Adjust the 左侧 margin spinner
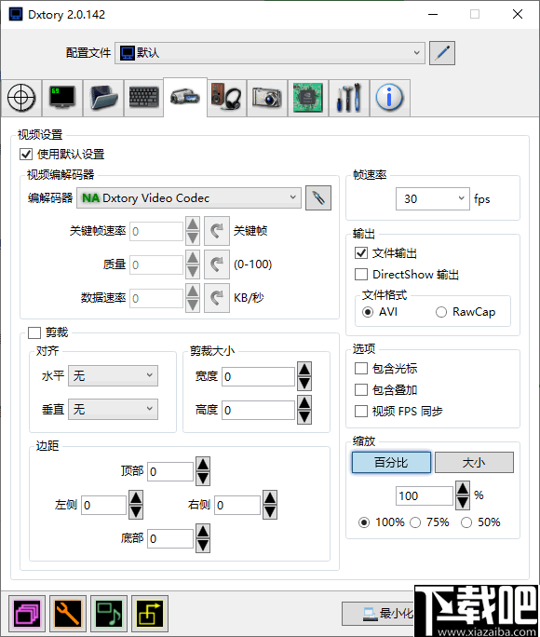The height and width of the screenshot is (637, 540). click(136, 505)
